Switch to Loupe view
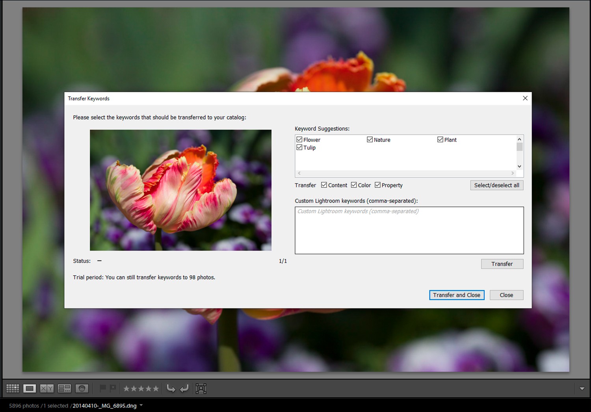 click(30, 388)
